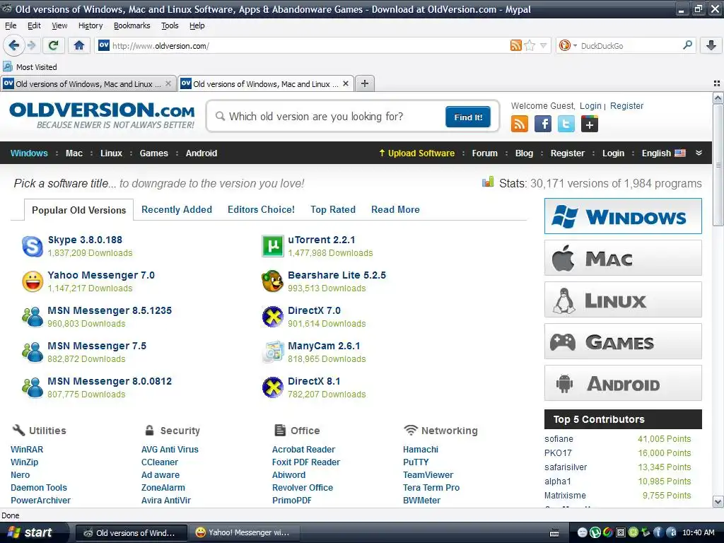The height and width of the screenshot is (543, 724).
Task: Open the ANDROID platform banner button
Action: click(623, 383)
